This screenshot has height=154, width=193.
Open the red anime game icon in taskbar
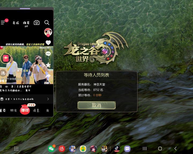click(94, 149)
